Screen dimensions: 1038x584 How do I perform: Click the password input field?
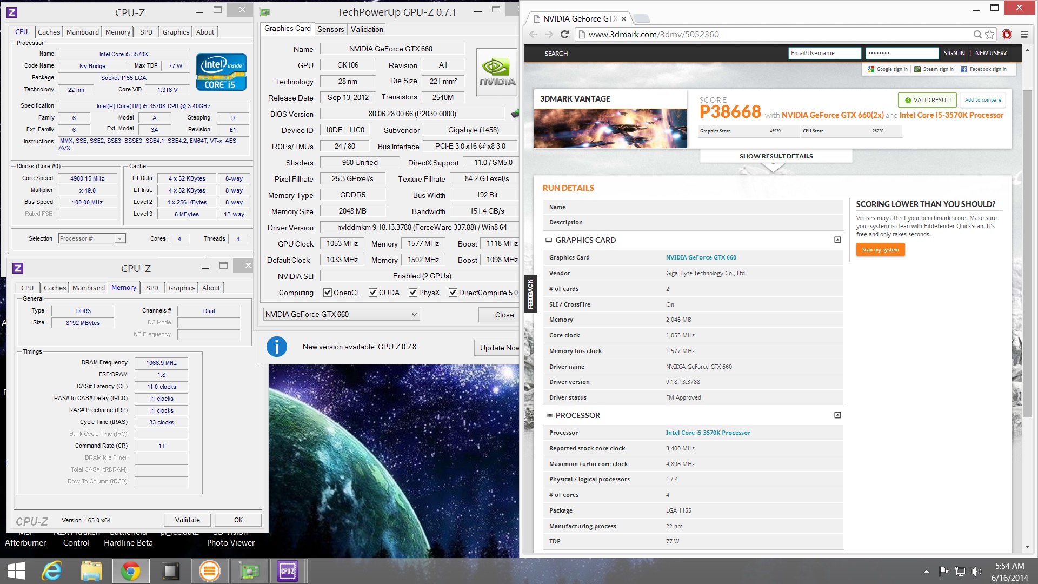coord(902,53)
